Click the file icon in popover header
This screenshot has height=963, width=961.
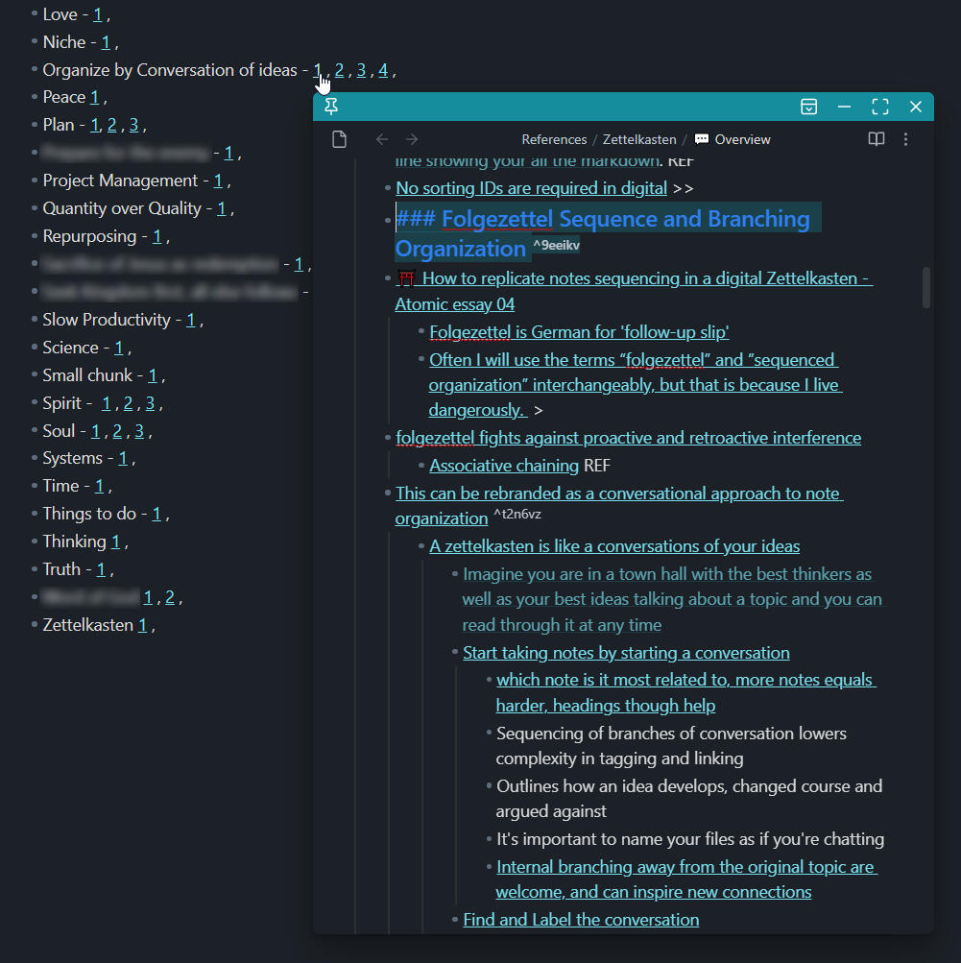click(339, 139)
